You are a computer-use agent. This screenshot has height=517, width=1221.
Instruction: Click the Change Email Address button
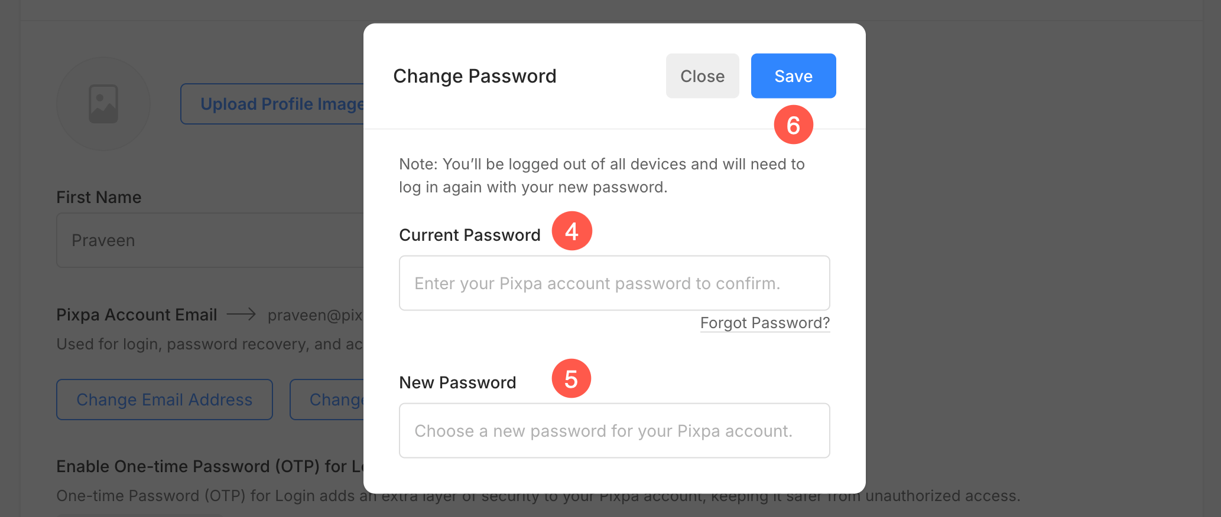click(164, 400)
